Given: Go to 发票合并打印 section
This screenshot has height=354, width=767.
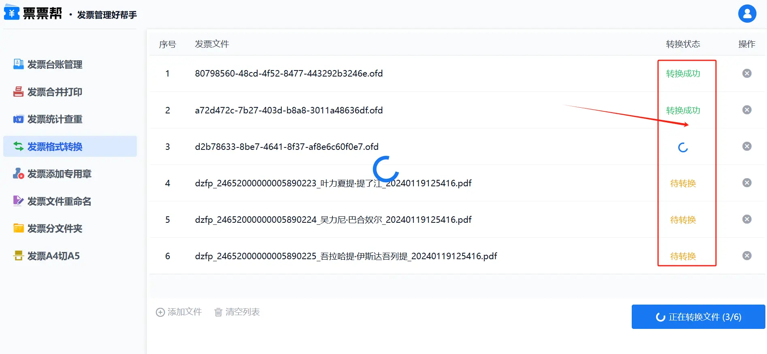Looking at the screenshot, I should pyautogui.click(x=55, y=92).
